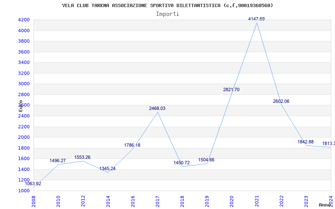The image size is (335, 209).
Task: Select the year 2019 axis label
Action: pyautogui.click(x=207, y=201)
